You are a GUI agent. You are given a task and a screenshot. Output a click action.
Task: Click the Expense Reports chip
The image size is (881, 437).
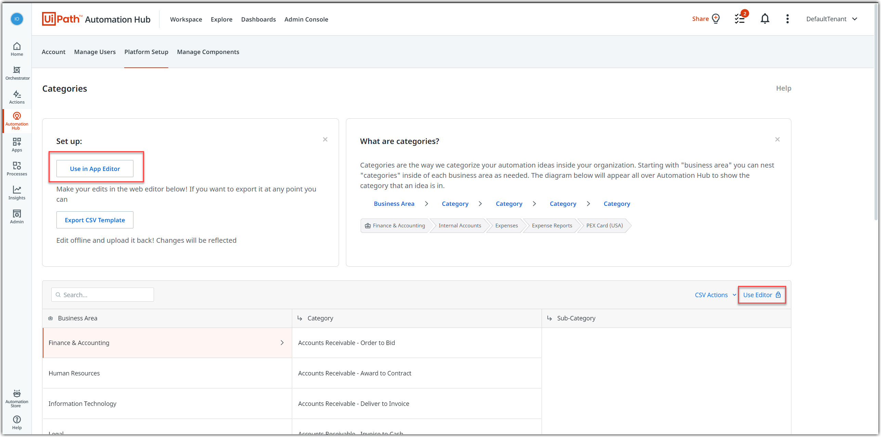[552, 226]
